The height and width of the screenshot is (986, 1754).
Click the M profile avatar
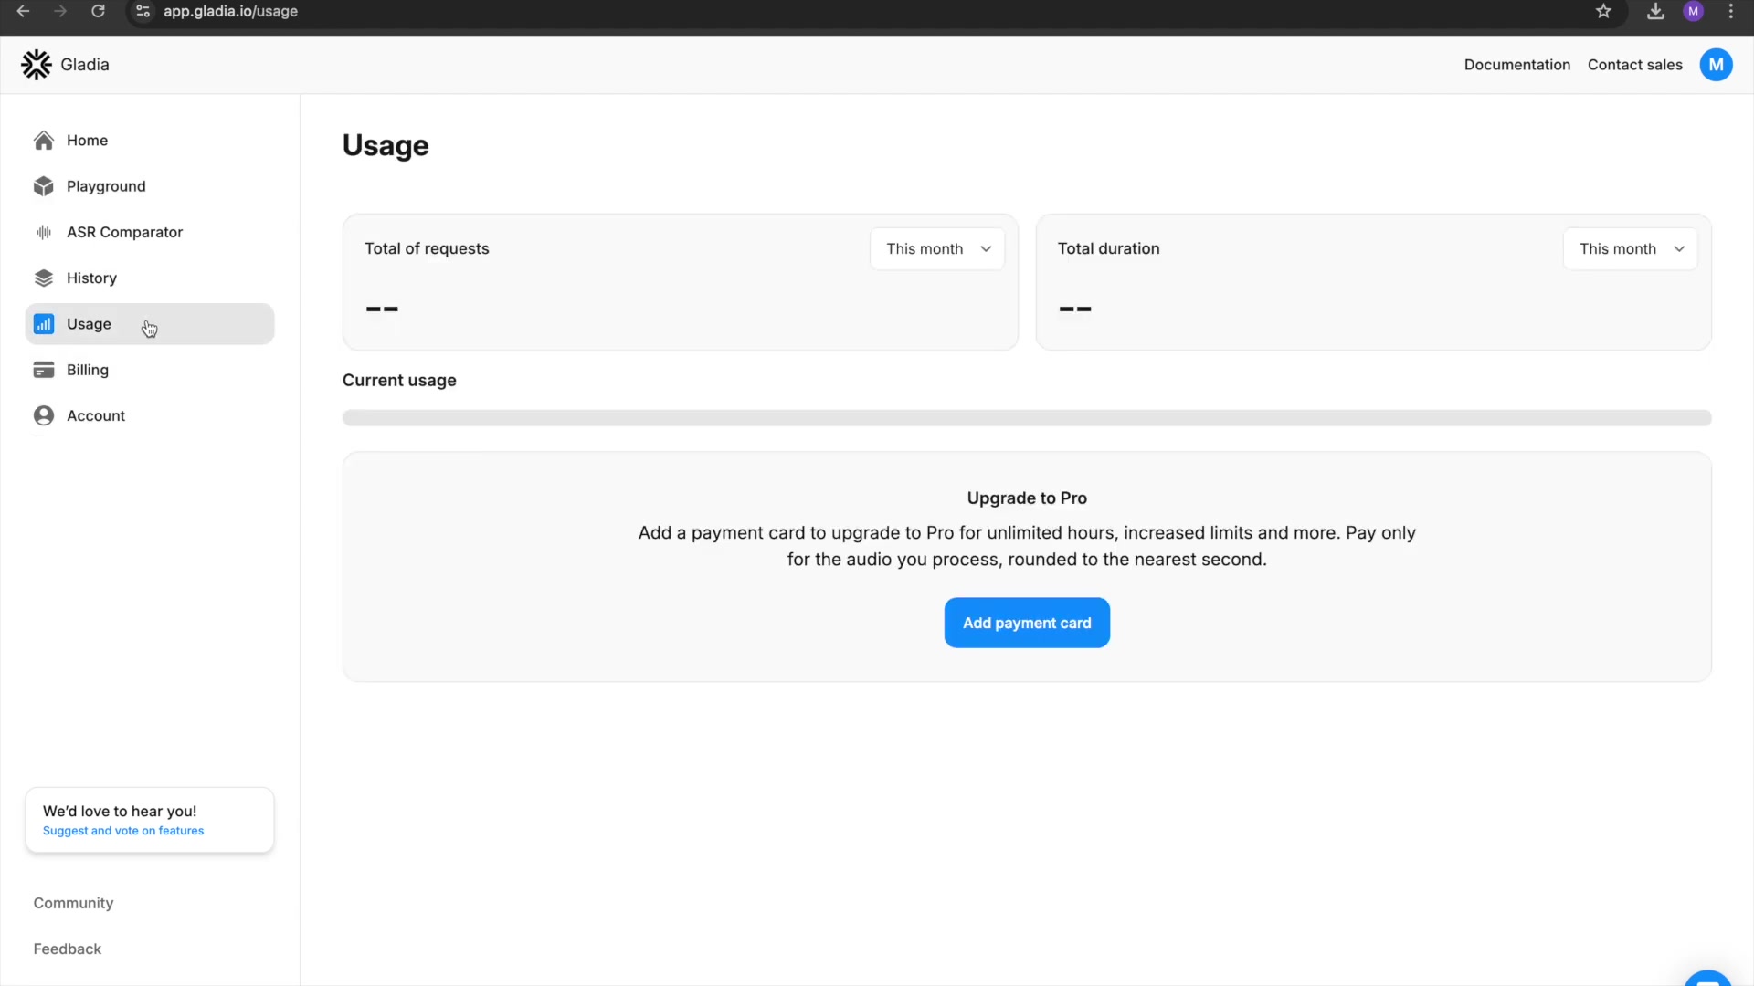coord(1716,64)
